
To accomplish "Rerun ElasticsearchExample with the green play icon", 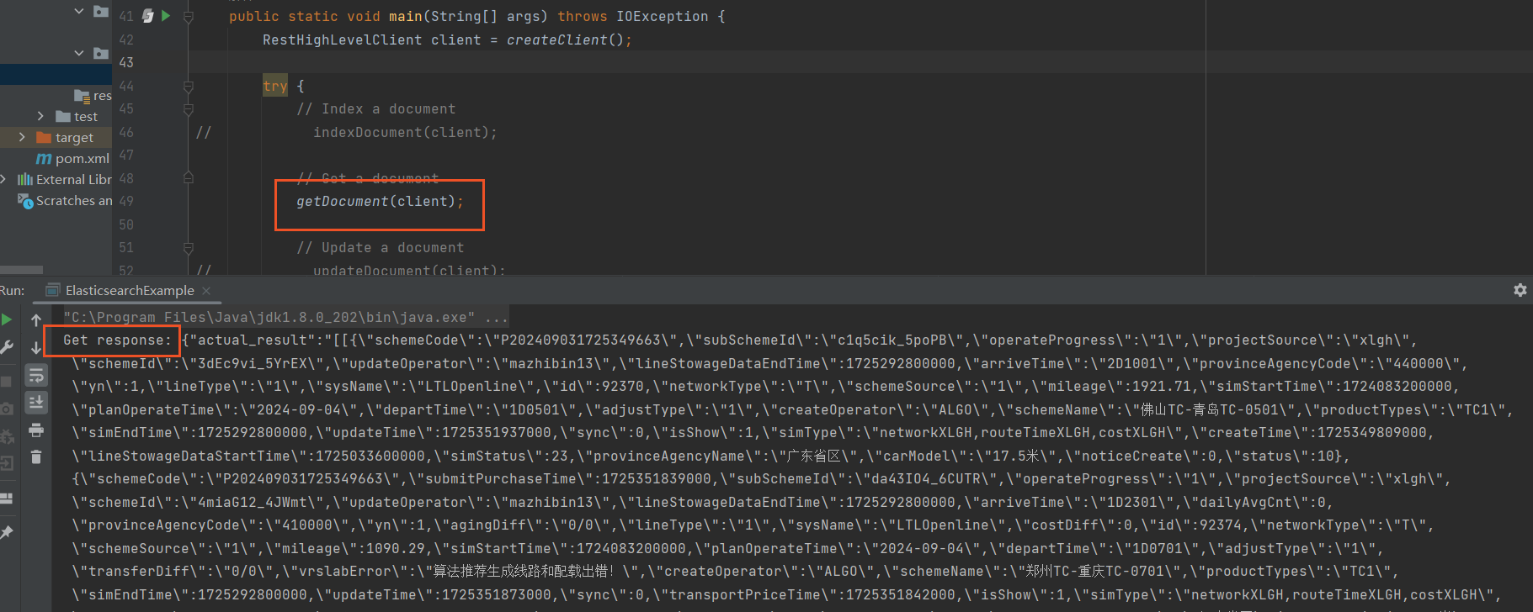I will [x=7, y=319].
